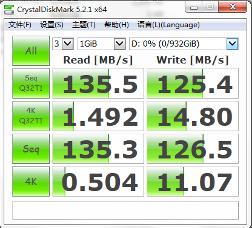Click the Seq Q32T1 read value 135.5
The height and width of the screenshot is (228, 252).
(98, 83)
